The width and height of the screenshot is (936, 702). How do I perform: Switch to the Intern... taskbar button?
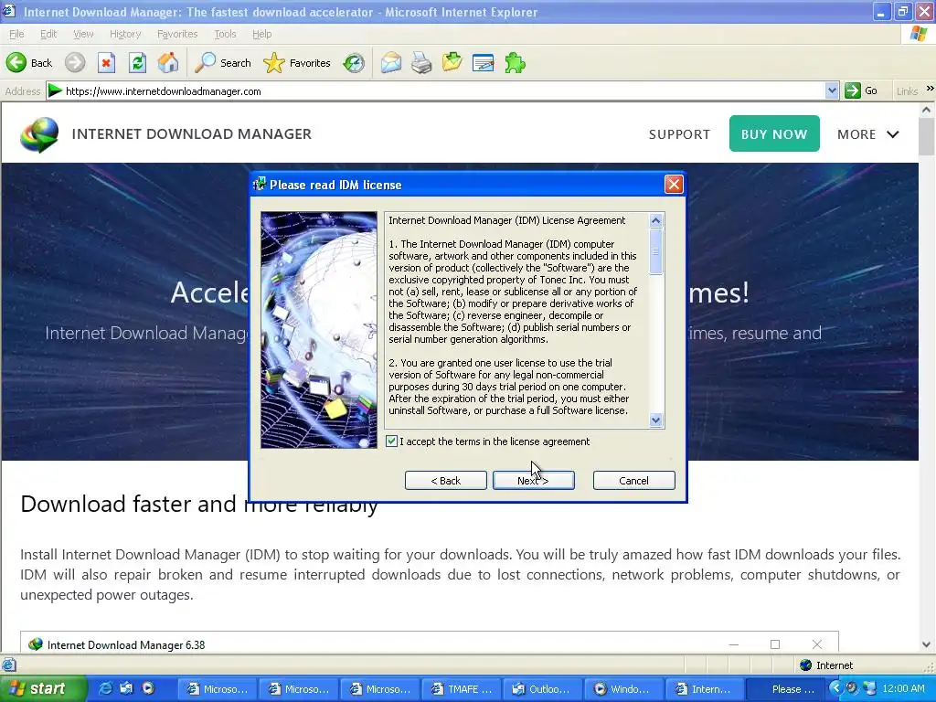[705, 689]
